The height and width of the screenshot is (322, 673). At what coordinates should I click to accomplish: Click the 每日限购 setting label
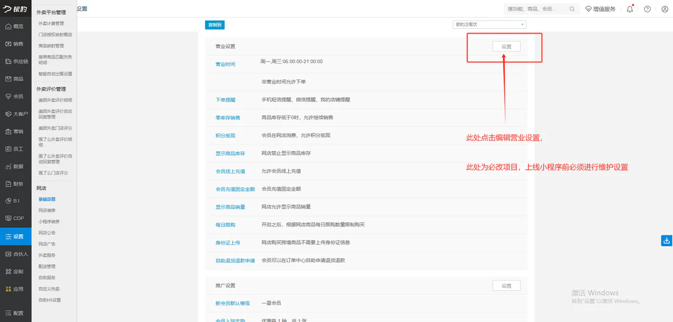pos(226,225)
